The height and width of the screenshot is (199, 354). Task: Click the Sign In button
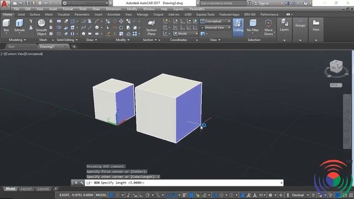click(263, 3)
